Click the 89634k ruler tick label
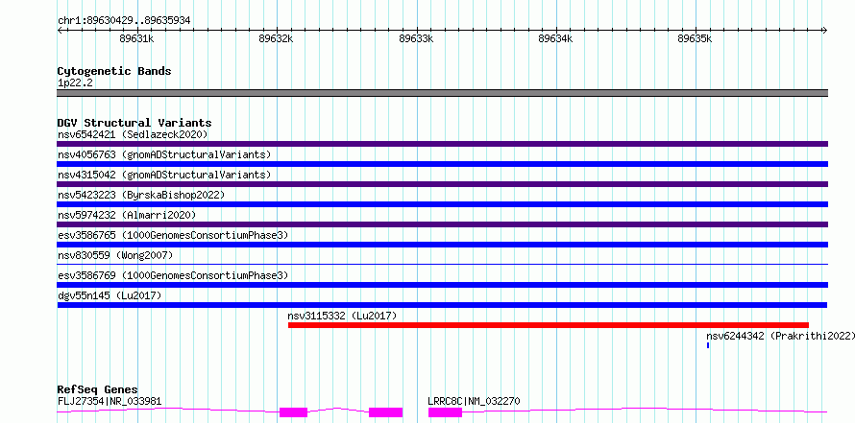The width and height of the screenshot is (855, 423). point(555,38)
